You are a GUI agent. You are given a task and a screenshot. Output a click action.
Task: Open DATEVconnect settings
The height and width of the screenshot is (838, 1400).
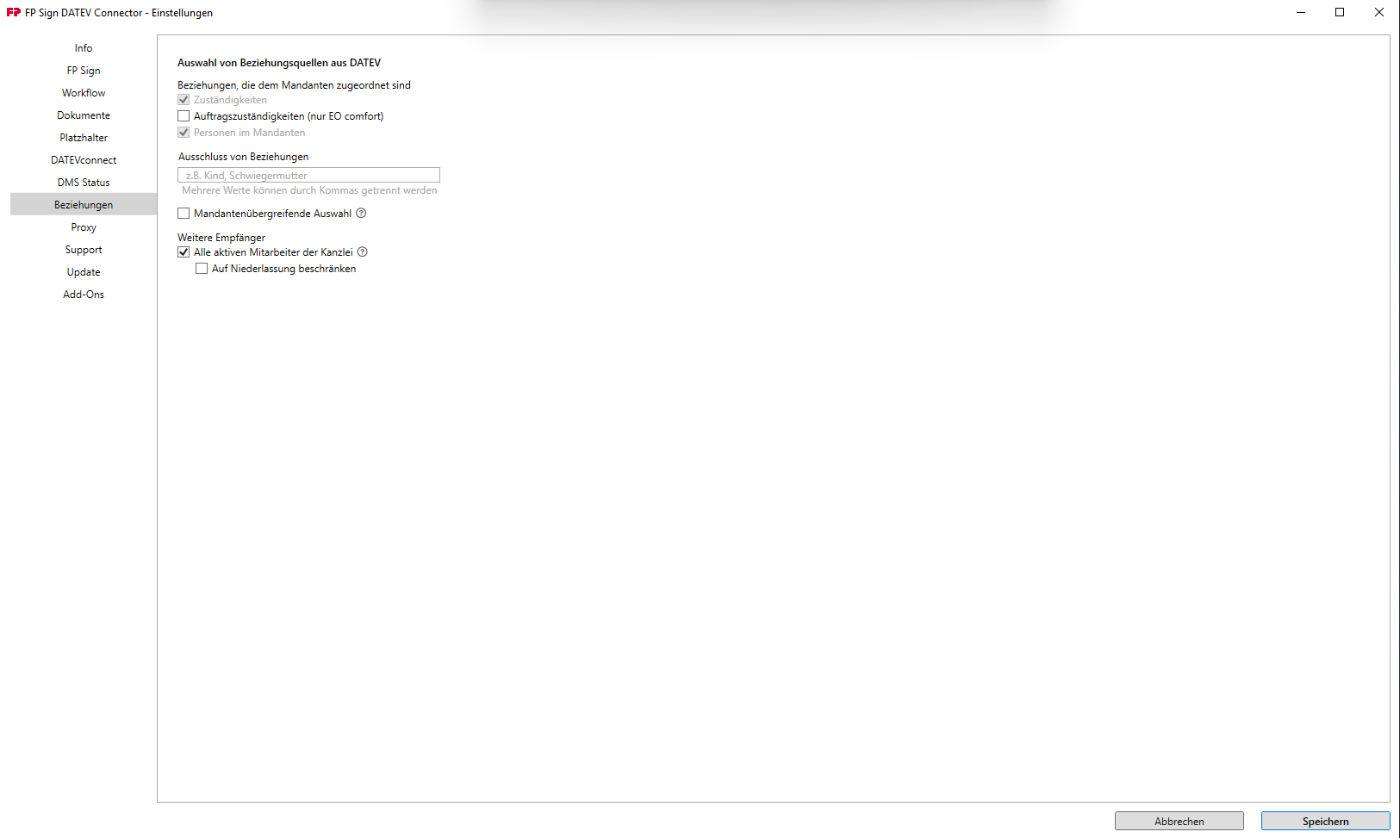pyautogui.click(x=84, y=160)
